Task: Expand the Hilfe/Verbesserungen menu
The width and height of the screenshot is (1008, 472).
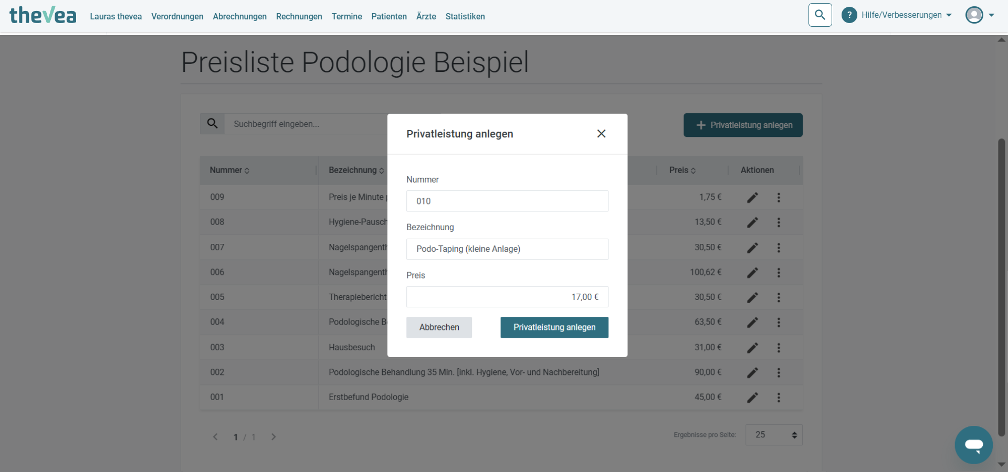Action: pyautogui.click(x=896, y=15)
